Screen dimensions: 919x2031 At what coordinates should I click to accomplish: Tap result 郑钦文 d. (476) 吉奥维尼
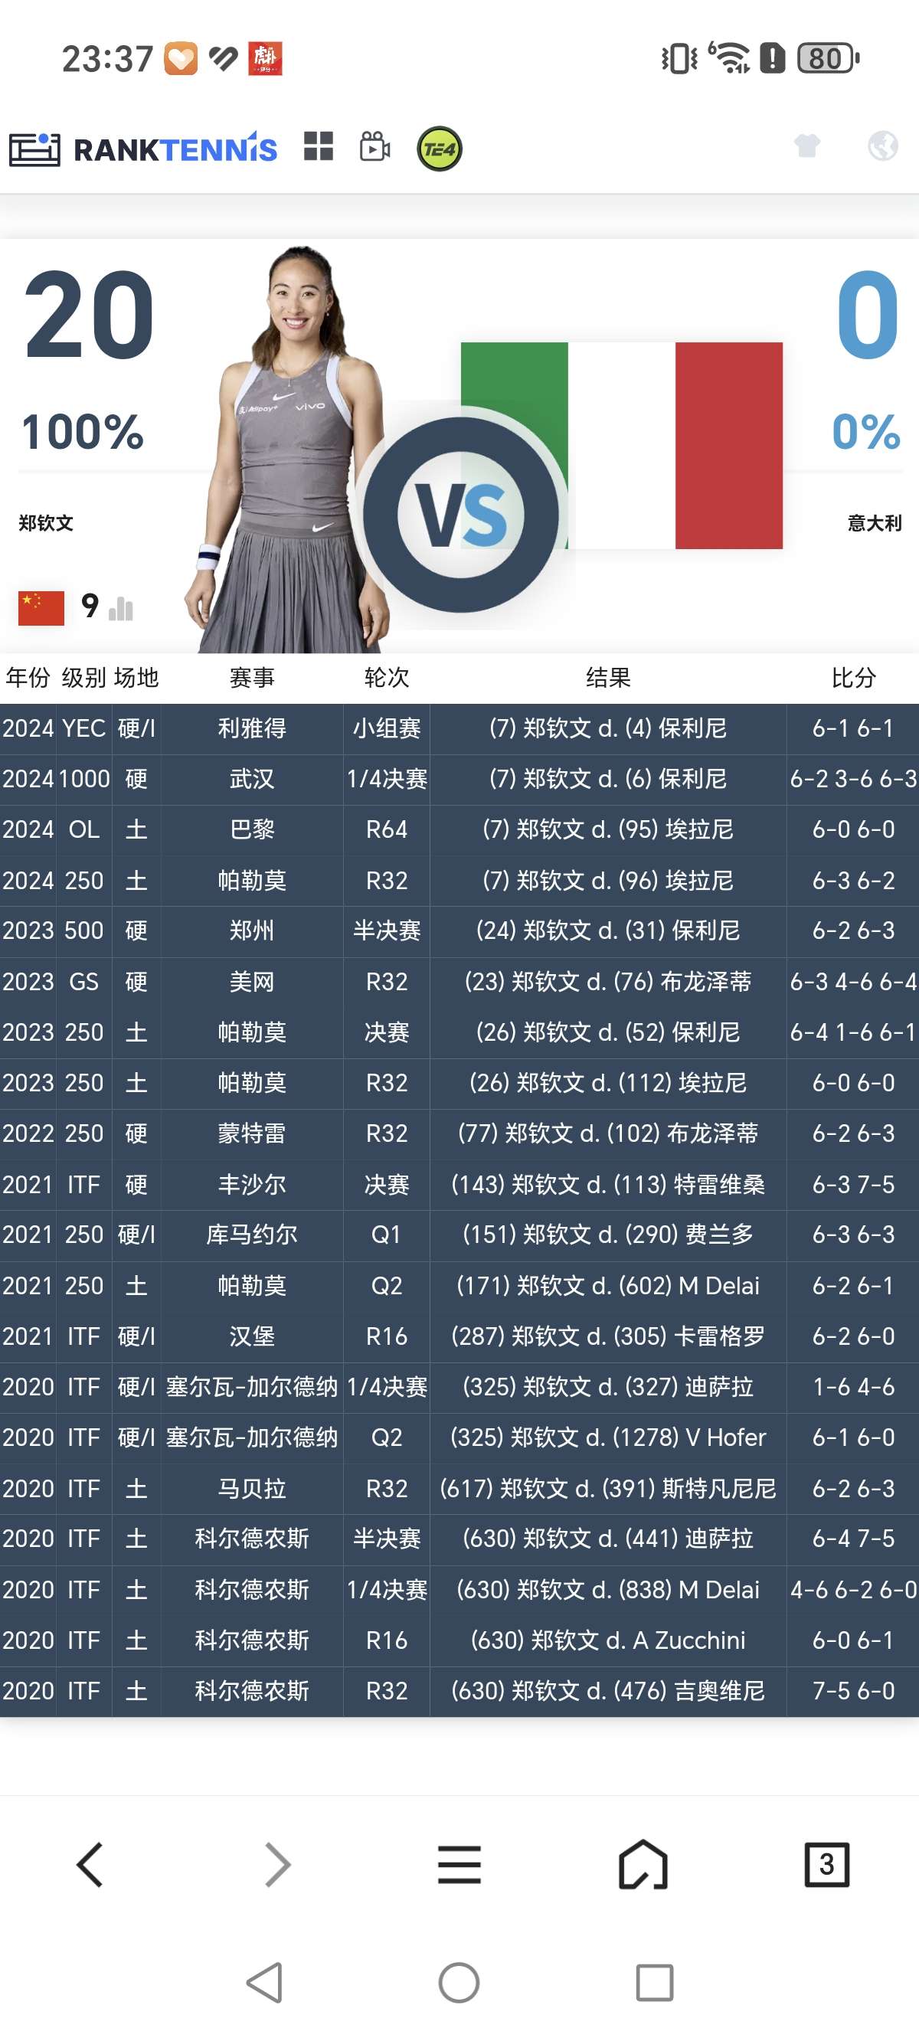tap(609, 1690)
